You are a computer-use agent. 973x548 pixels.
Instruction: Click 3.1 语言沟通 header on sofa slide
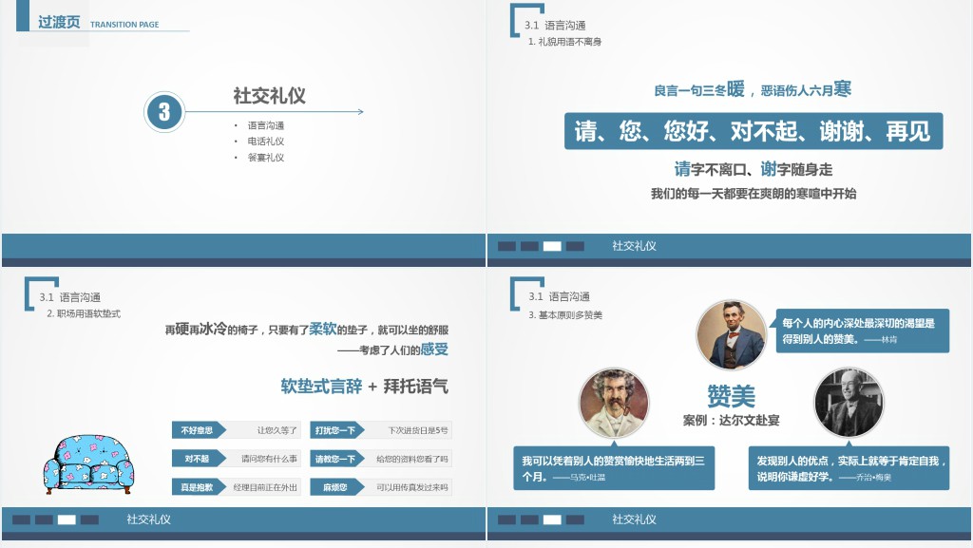pyautogui.click(x=69, y=297)
